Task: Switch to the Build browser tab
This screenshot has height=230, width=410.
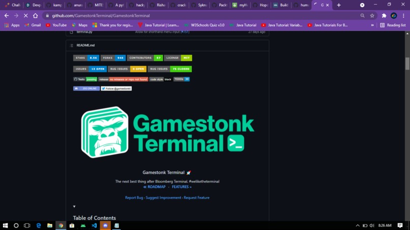Action: coord(281,5)
